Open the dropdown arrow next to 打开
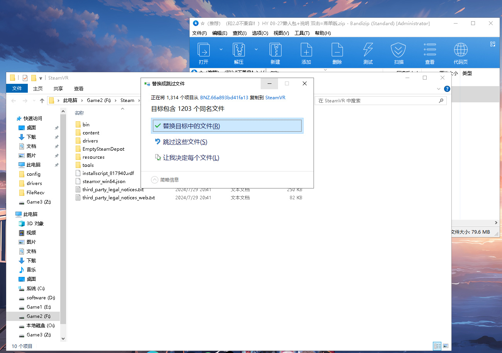The height and width of the screenshot is (353, 502). click(x=221, y=49)
